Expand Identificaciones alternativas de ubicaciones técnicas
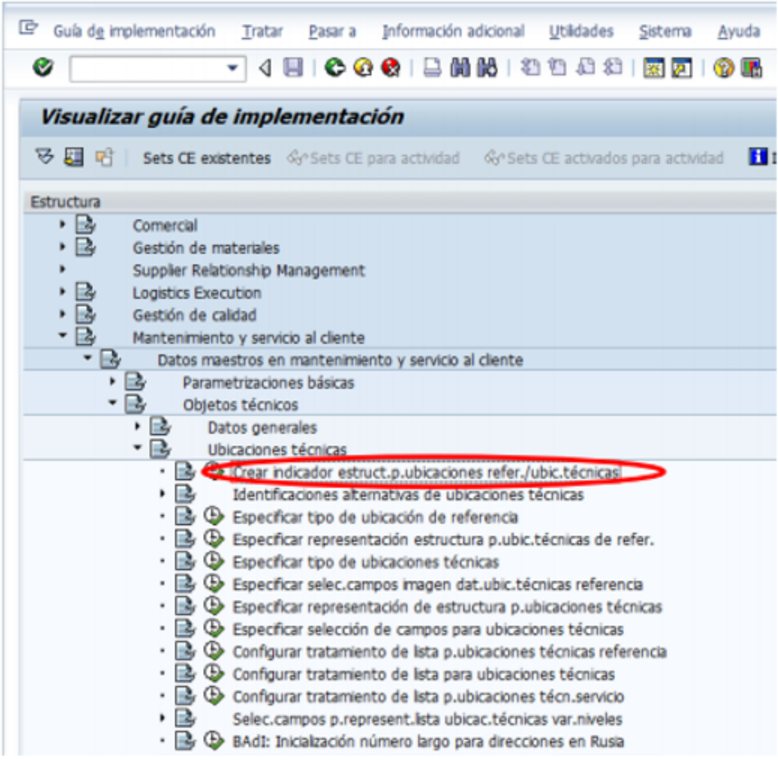 162,494
